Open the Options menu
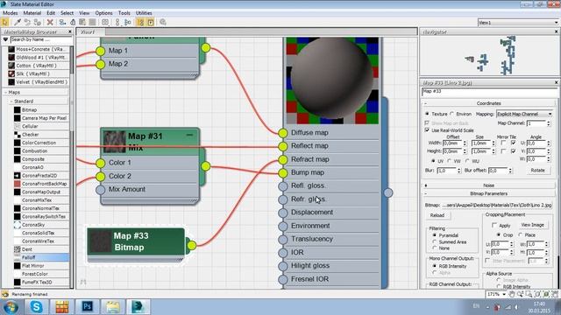The height and width of the screenshot is (315, 561). [103, 13]
